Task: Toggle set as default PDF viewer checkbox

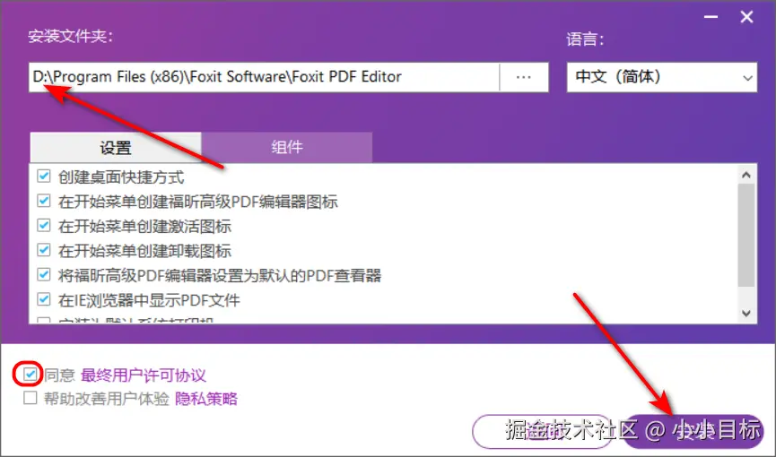Action: [44, 274]
